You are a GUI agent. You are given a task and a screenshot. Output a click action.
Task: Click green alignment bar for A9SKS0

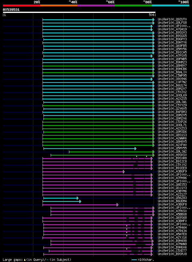103,155
